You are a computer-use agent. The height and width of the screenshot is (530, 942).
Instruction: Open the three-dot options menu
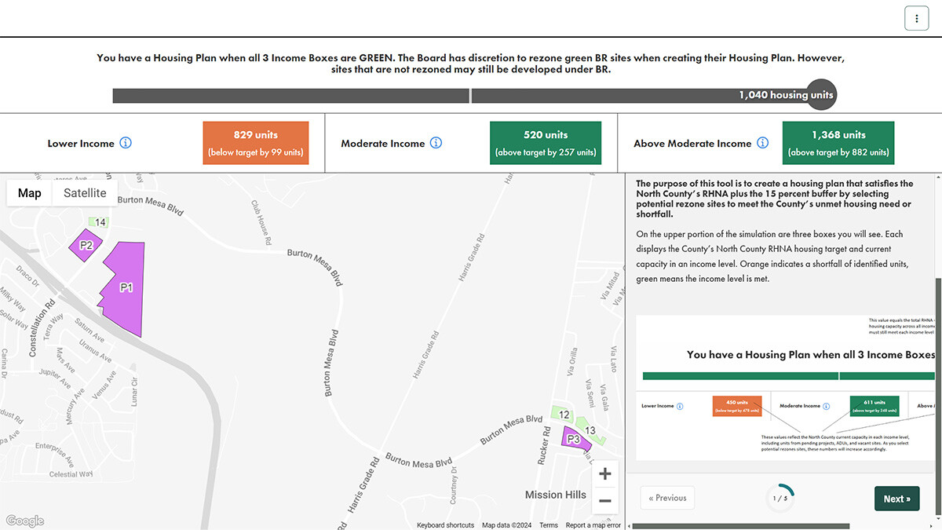pyautogui.click(x=916, y=18)
